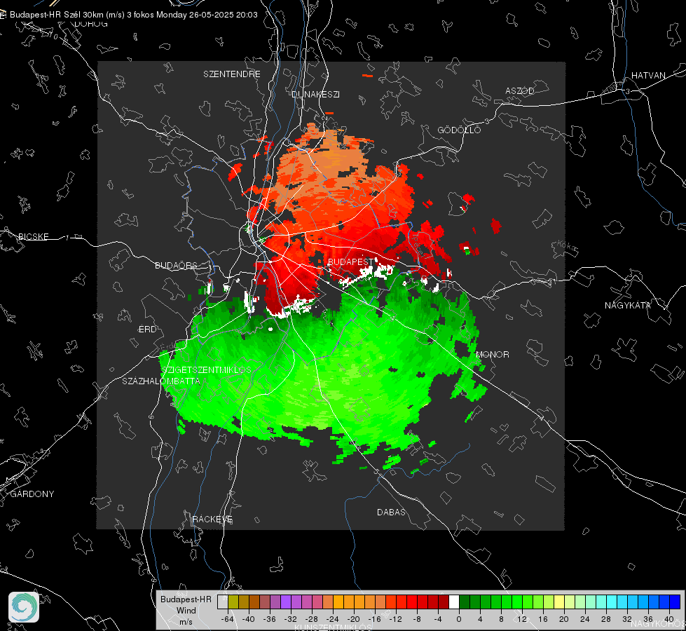Click the swirl weather service logo
The image size is (686, 631).
point(24,607)
